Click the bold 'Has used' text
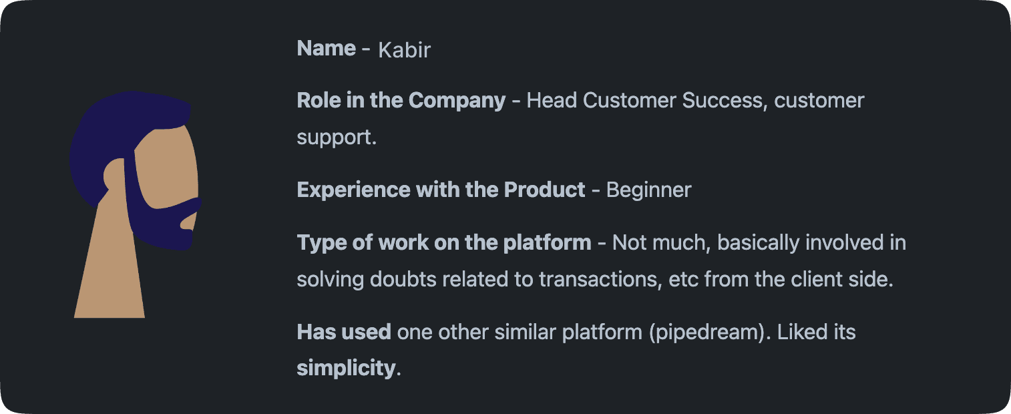Screen dimensions: 1011x414 343,332
